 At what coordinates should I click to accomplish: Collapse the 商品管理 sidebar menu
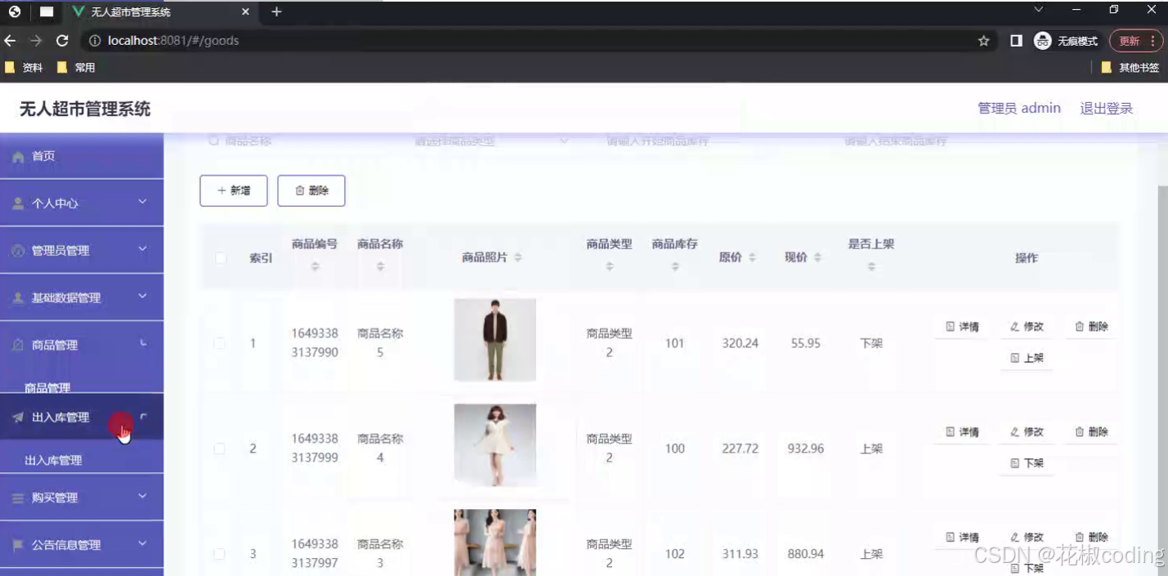click(x=82, y=345)
